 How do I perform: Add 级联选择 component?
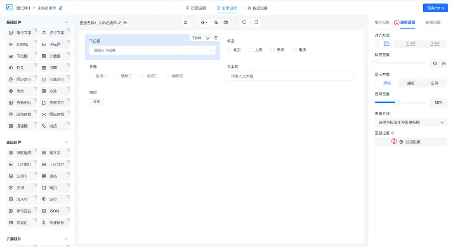click(22, 153)
